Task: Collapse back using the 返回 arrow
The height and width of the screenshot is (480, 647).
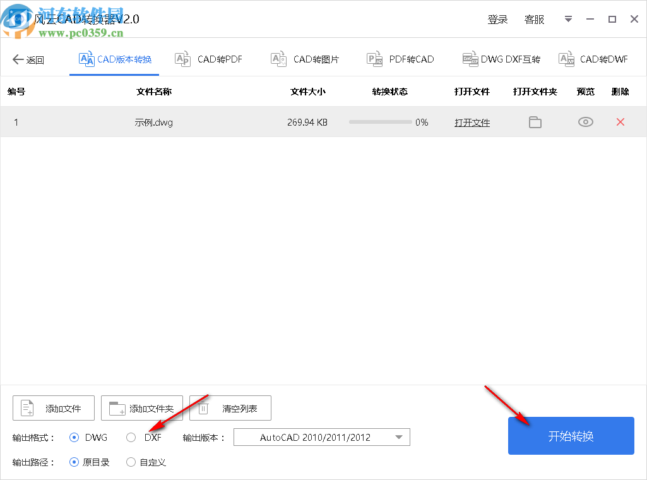Action: pyautogui.click(x=28, y=59)
